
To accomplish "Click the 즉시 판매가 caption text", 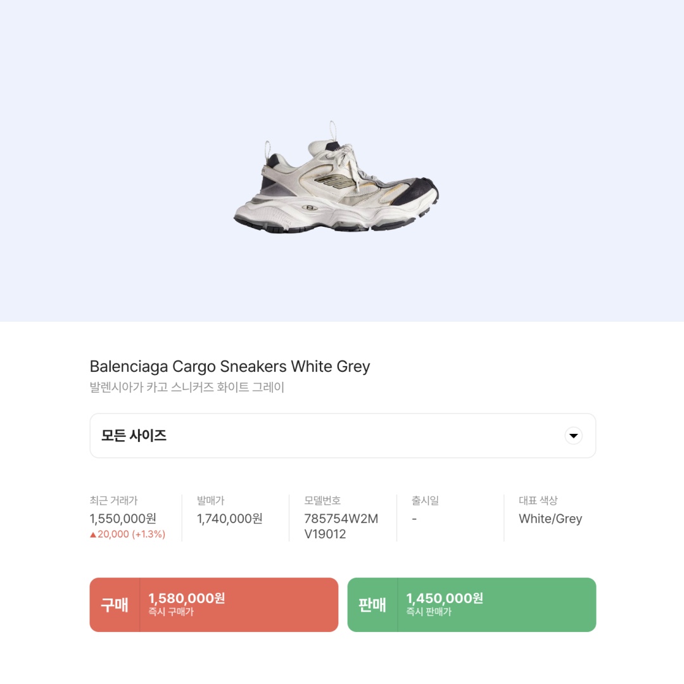I will click(x=429, y=612).
